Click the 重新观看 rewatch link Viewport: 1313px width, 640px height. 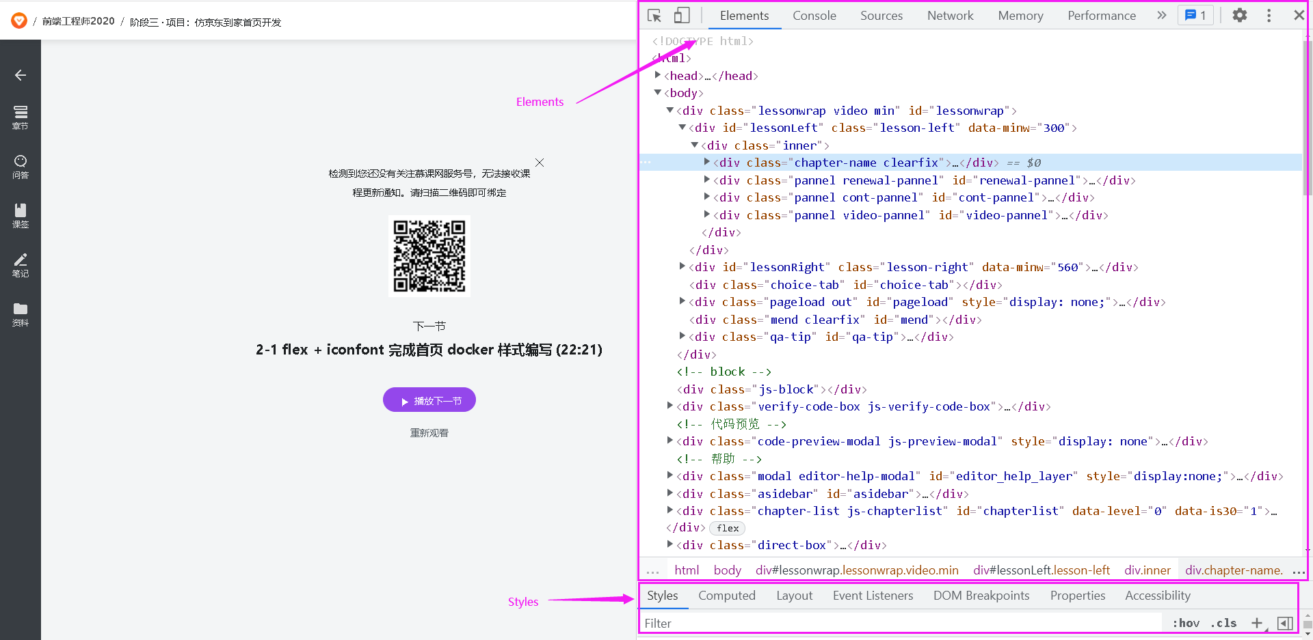[429, 433]
